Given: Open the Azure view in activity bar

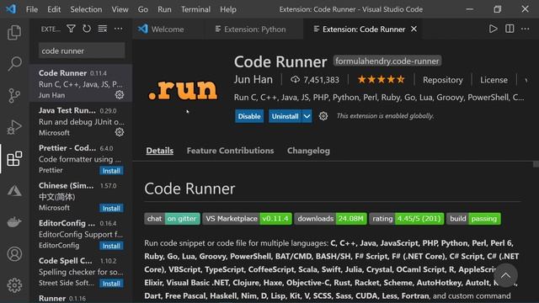Looking at the screenshot, I should [x=14, y=190].
